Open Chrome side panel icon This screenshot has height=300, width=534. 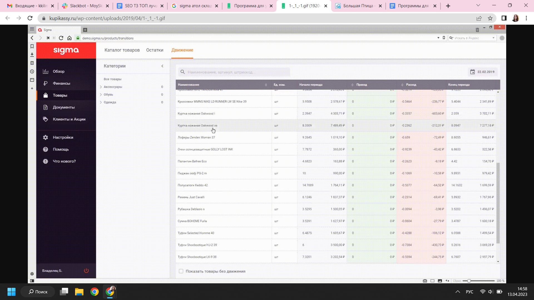click(x=504, y=18)
